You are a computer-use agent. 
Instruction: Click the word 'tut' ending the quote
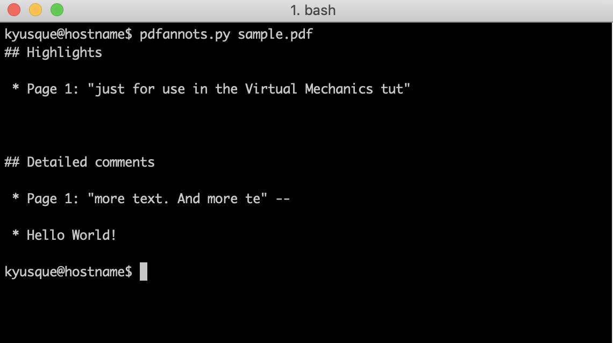[x=392, y=89]
